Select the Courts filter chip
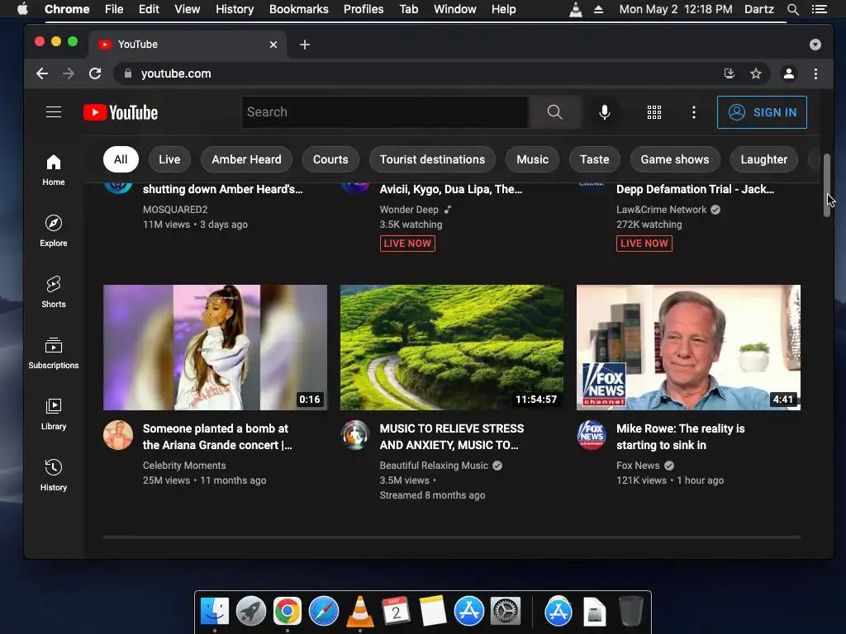This screenshot has height=634, width=846. coord(330,159)
